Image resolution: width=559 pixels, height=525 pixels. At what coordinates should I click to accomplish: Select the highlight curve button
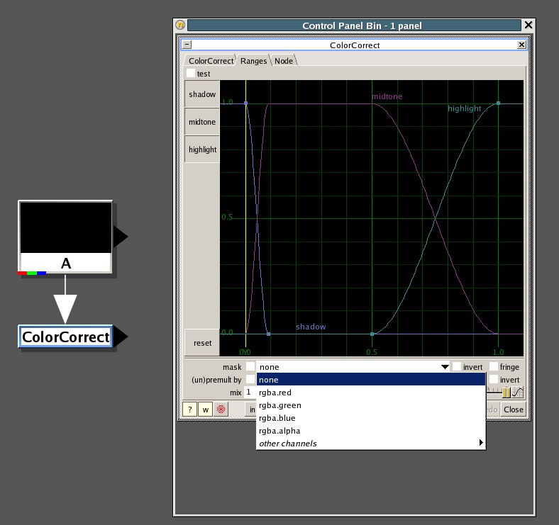tap(202, 149)
